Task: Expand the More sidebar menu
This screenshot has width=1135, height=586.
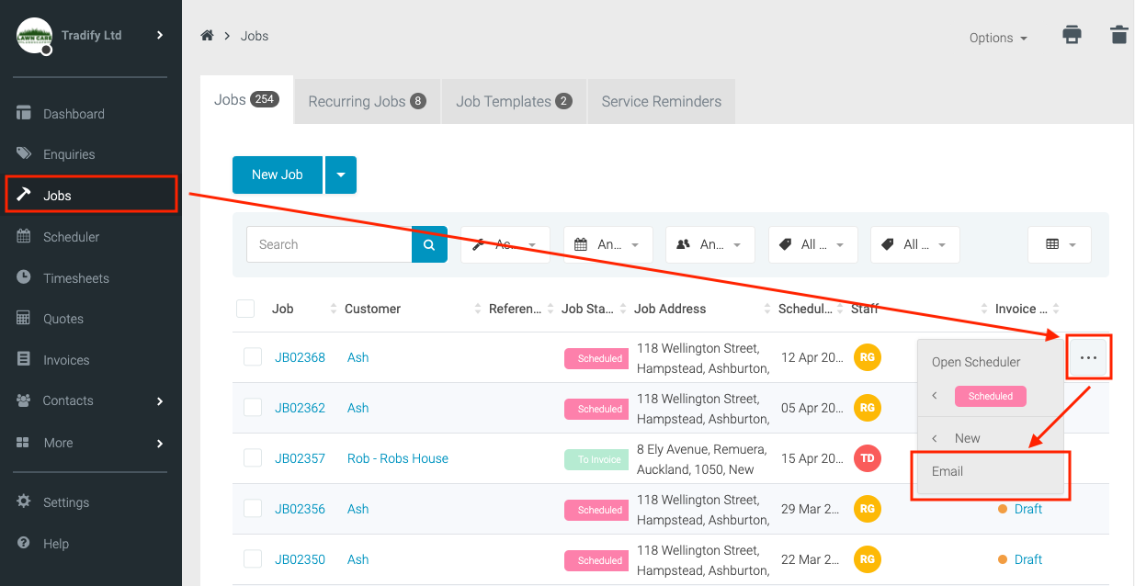Action: [x=90, y=443]
